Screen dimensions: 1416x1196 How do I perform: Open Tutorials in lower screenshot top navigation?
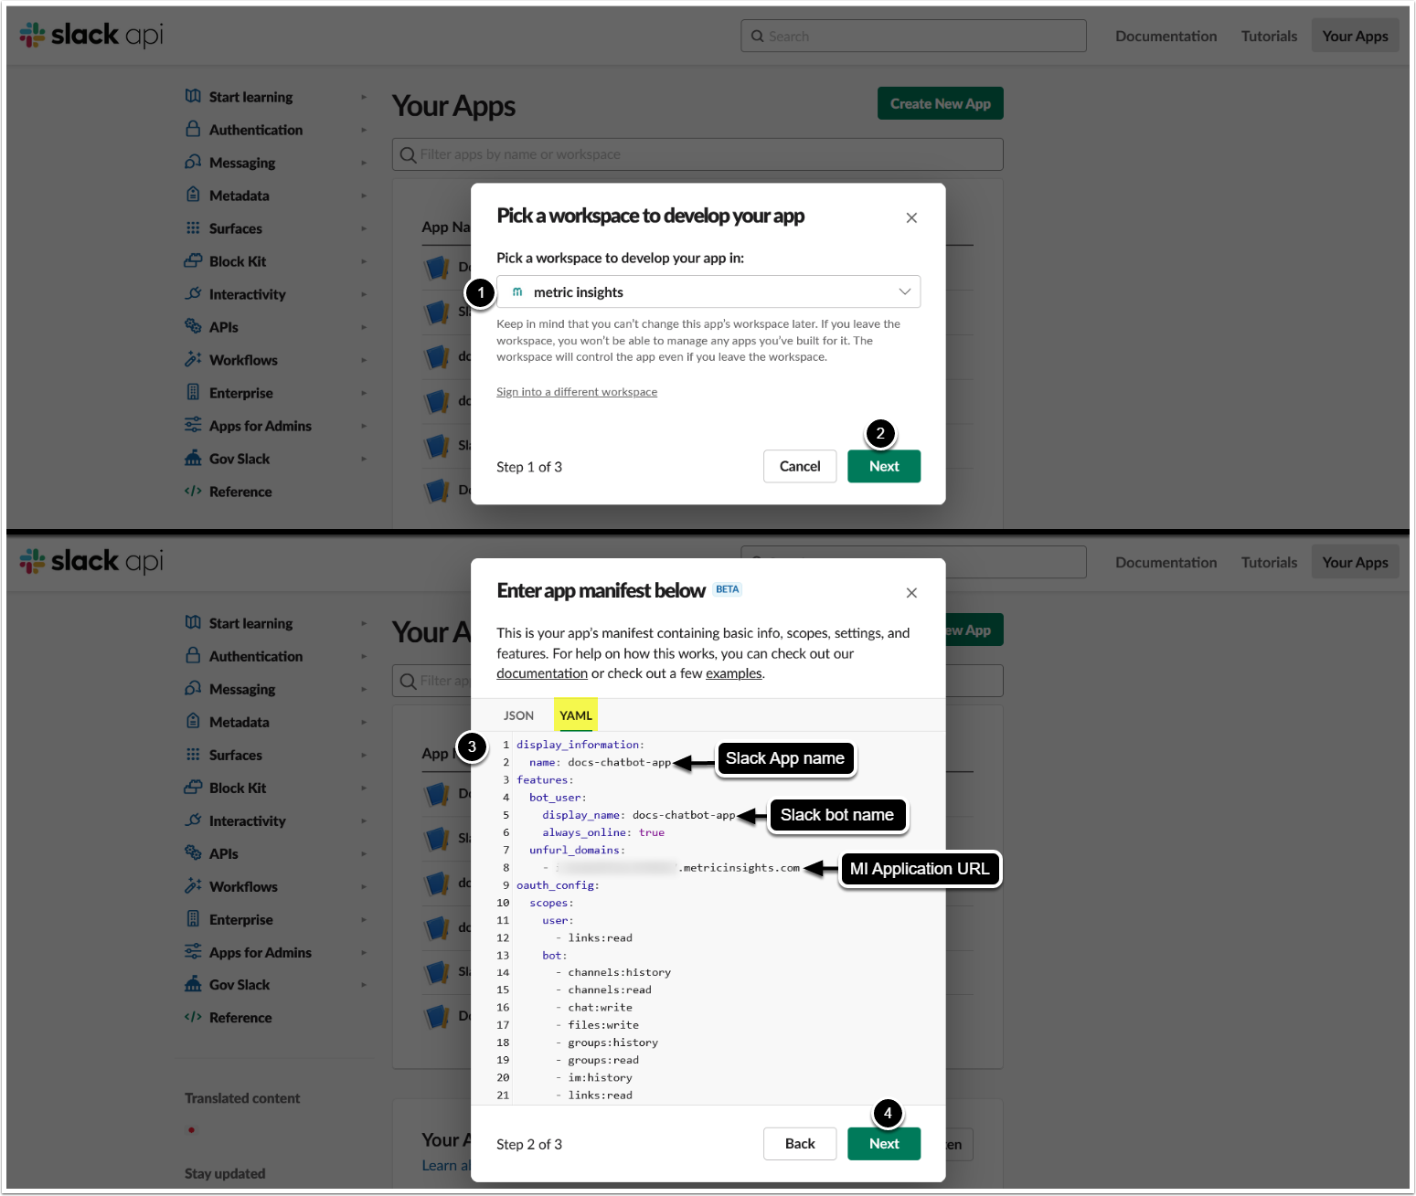[1269, 562]
